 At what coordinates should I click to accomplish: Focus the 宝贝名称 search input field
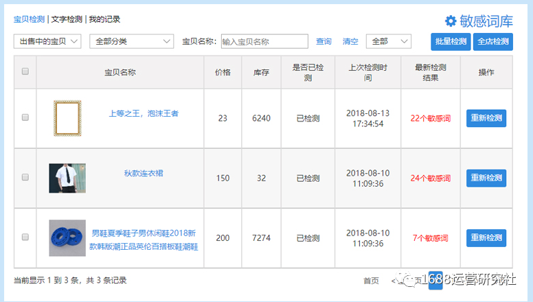[x=264, y=41]
